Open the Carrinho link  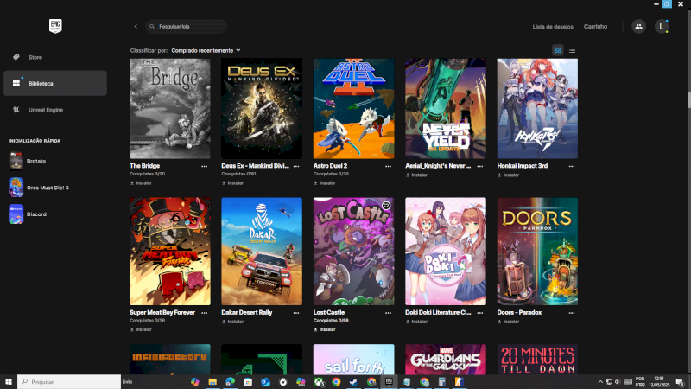click(595, 27)
